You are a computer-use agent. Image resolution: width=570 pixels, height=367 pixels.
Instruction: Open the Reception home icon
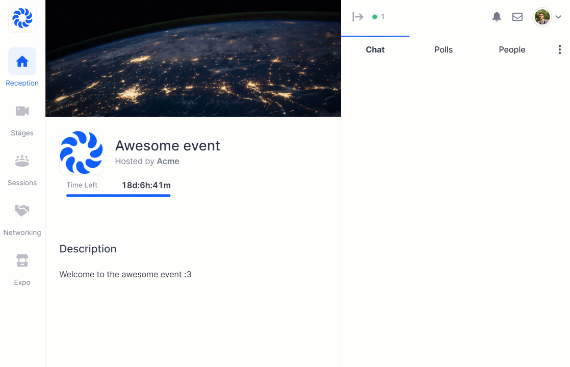pos(22,61)
